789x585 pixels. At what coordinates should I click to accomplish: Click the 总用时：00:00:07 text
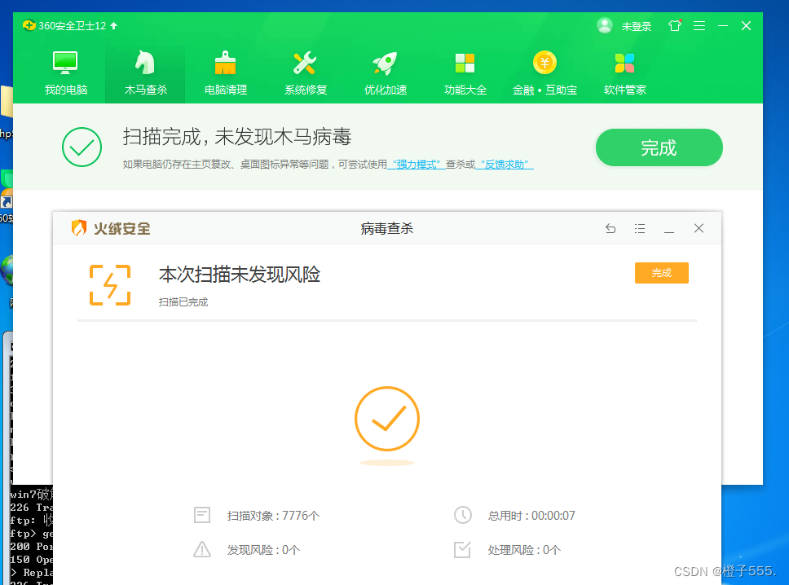click(531, 516)
